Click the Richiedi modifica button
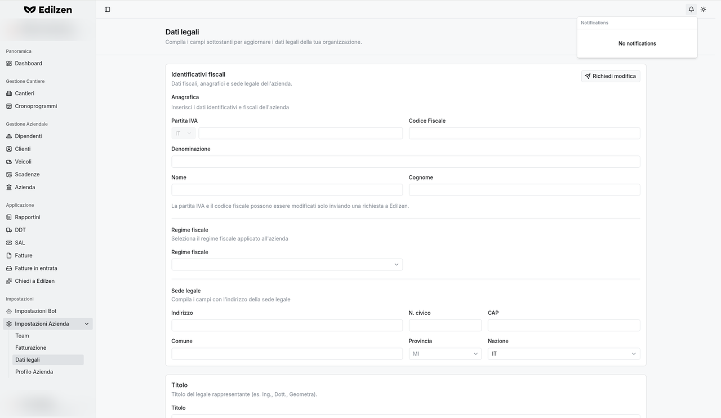 click(611, 76)
